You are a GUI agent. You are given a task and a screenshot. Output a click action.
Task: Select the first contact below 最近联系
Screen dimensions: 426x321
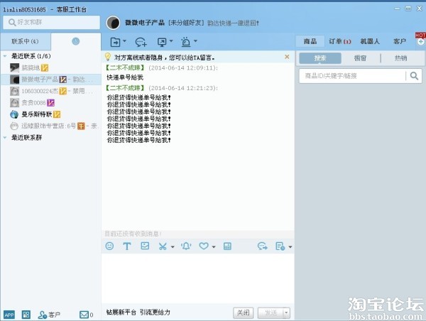[x=51, y=67]
